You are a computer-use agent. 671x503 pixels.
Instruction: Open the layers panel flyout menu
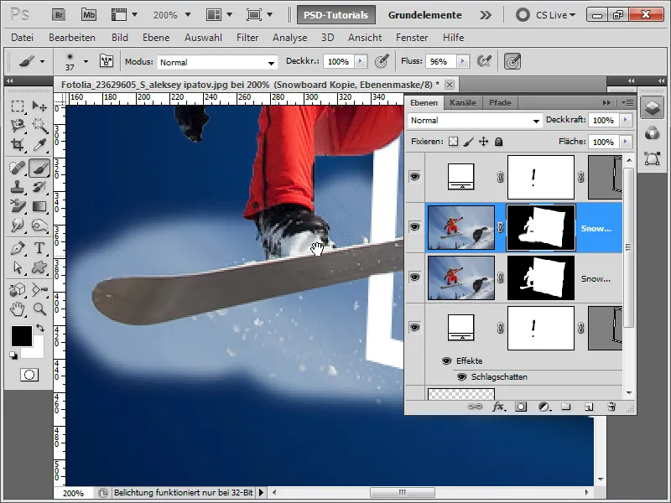[627, 102]
